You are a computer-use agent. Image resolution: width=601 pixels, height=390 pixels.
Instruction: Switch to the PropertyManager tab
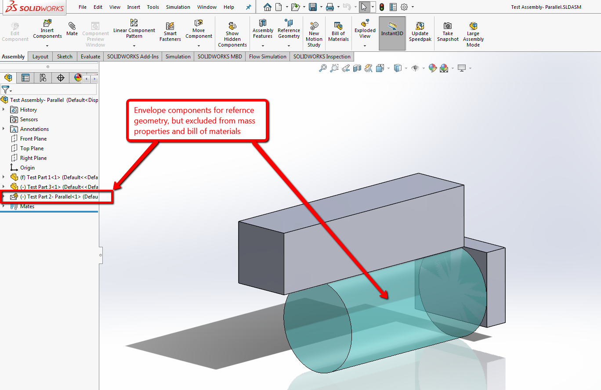pos(25,78)
